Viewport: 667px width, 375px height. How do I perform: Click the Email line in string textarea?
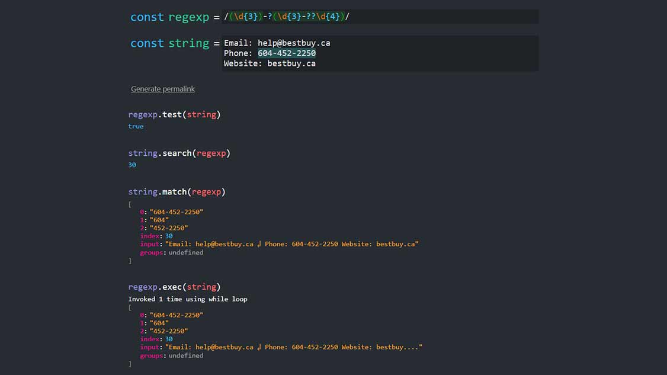277,43
